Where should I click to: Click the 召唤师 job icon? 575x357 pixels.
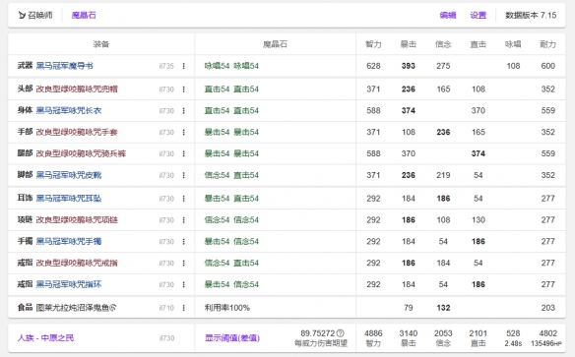(x=22, y=15)
